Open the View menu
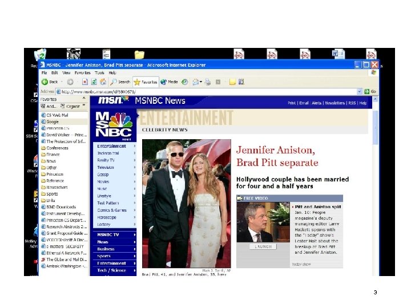The image size is (411, 308). tap(66, 72)
